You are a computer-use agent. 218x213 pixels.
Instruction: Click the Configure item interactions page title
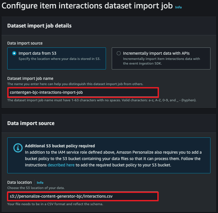pyautogui.click(x=87, y=6)
